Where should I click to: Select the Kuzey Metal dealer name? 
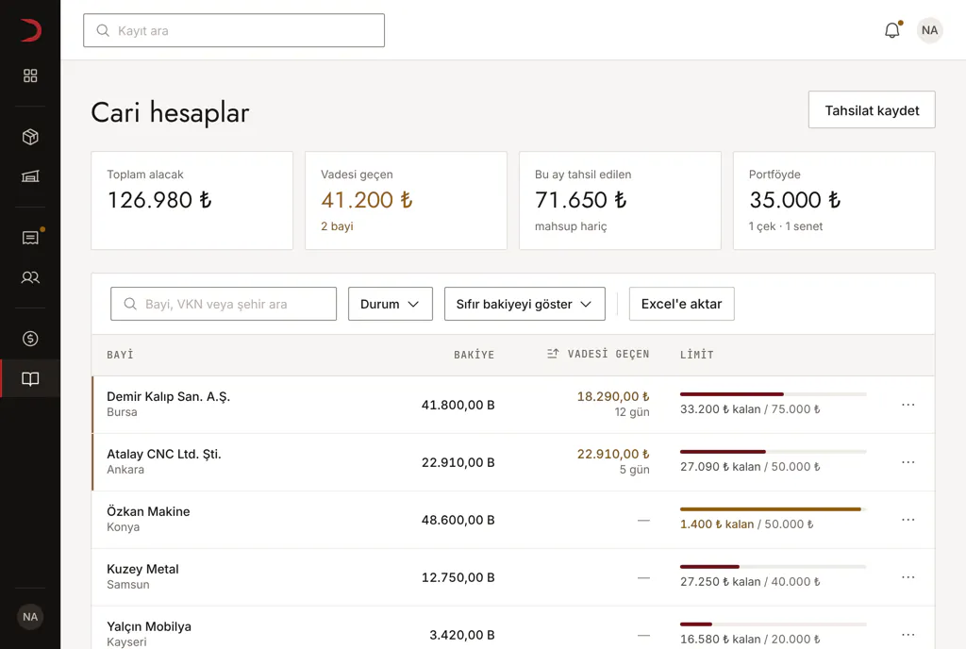[x=143, y=569]
